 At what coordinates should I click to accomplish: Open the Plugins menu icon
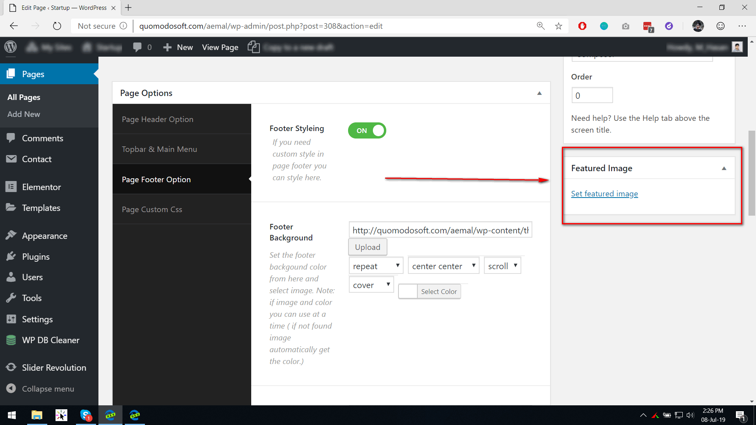tap(11, 257)
